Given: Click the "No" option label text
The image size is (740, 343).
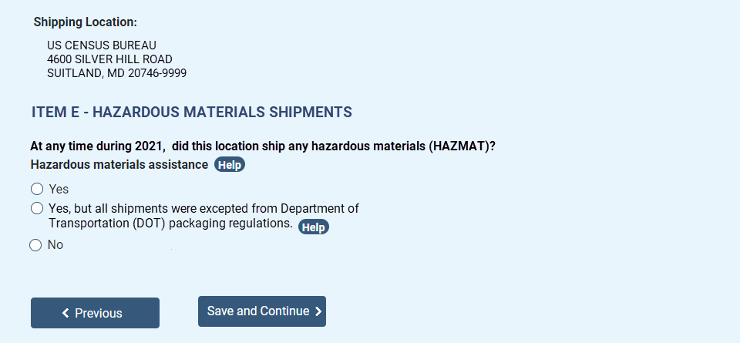Looking at the screenshot, I should 55,245.
